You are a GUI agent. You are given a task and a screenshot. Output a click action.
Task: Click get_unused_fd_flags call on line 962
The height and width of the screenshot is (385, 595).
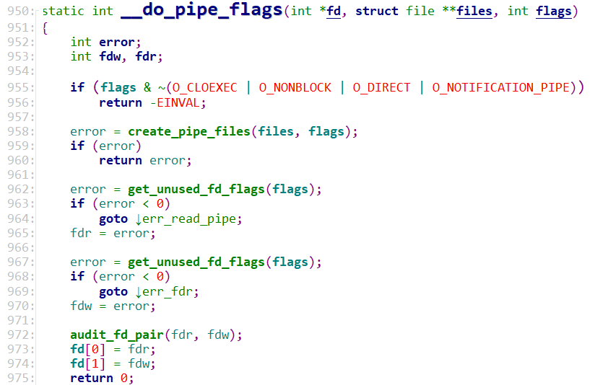click(196, 189)
